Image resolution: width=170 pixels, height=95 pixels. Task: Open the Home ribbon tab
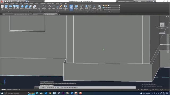point(6,3)
